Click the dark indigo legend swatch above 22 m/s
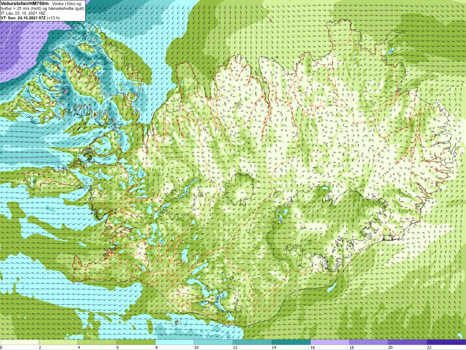 446,342
